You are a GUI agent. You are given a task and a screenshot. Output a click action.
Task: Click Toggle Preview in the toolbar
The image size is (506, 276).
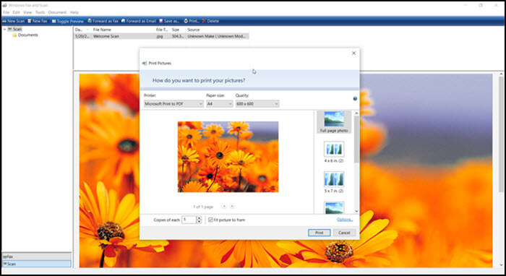68,21
